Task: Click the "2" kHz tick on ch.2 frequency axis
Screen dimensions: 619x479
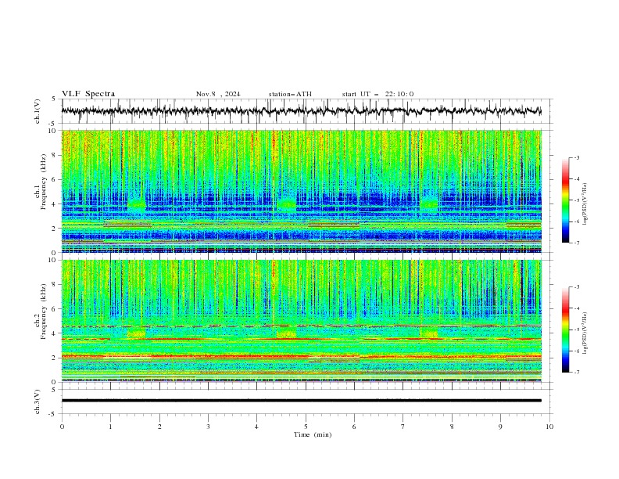Action: (x=55, y=358)
